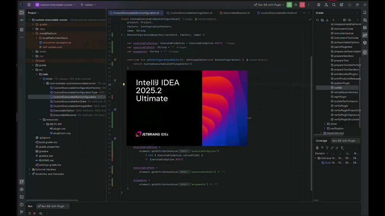Sort coverage by the Element column header
The image size is (385, 216).
[x=322, y=153]
